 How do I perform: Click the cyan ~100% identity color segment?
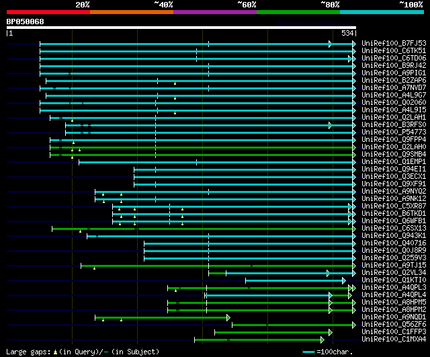tap(382, 12)
